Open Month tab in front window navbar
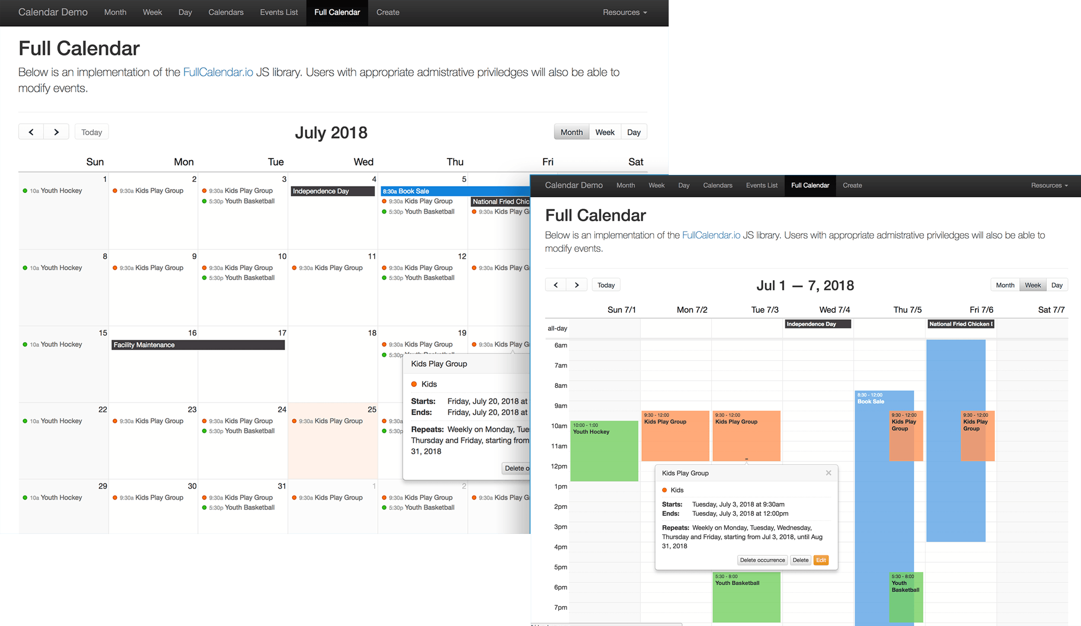 pos(626,185)
